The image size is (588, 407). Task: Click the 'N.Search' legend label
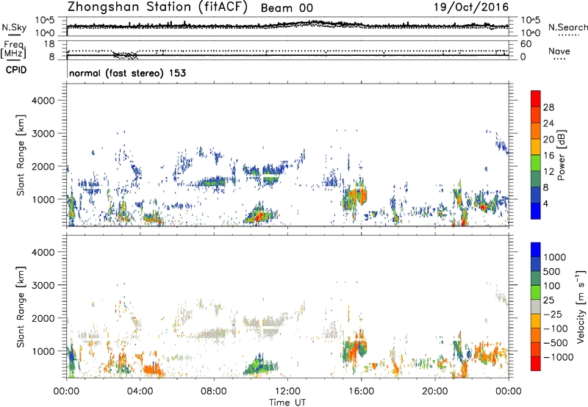[x=568, y=27]
